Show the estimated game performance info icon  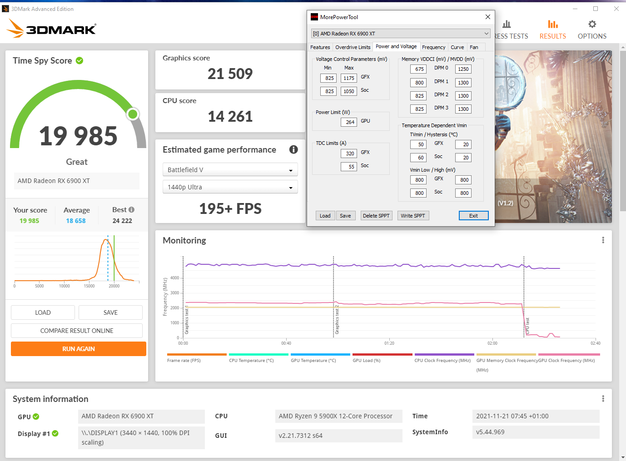click(293, 149)
